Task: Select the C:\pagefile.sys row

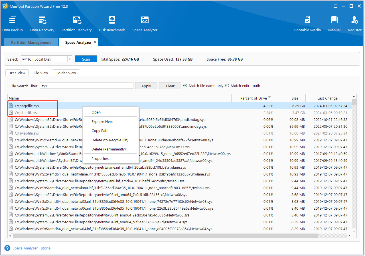Action: [x=180, y=106]
